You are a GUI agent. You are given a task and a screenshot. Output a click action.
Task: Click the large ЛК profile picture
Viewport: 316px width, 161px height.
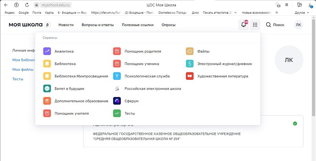(x=289, y=60)
